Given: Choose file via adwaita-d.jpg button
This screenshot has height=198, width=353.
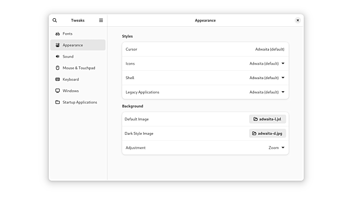Looking at the screenshot, I should [268, 133].
